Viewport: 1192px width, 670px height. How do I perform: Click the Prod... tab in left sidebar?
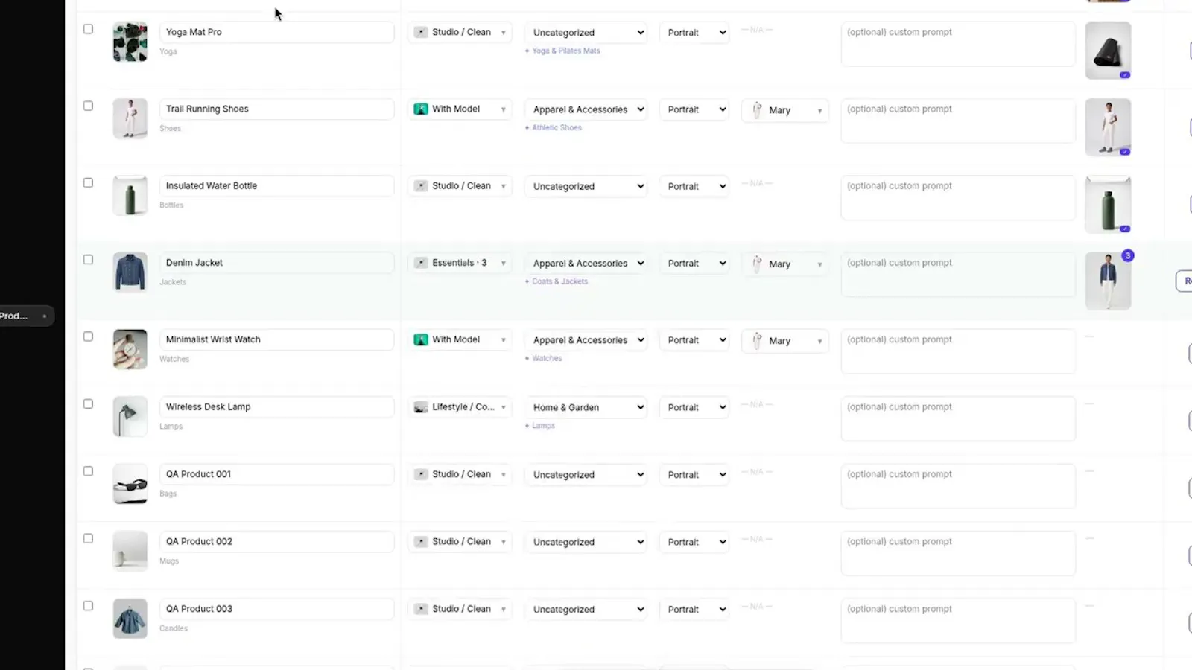pos(27,316)
